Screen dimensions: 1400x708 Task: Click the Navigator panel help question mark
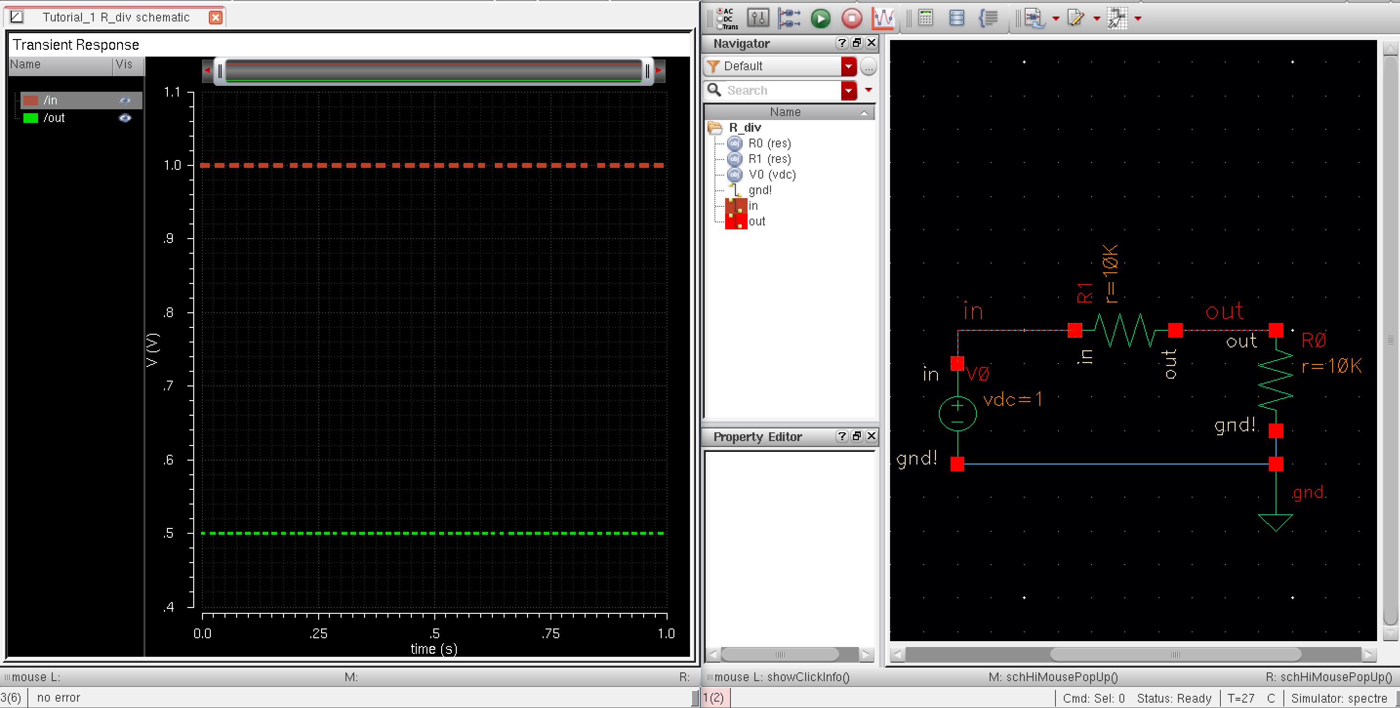(x=842, y=43)
